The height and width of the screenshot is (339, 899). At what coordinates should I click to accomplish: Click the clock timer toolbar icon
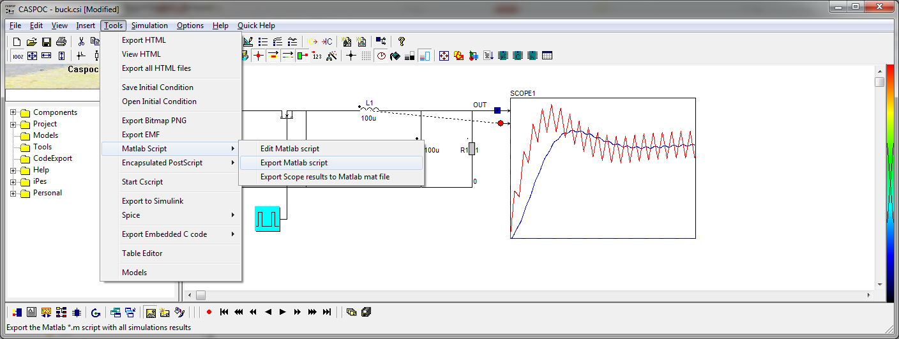[381, 56]
